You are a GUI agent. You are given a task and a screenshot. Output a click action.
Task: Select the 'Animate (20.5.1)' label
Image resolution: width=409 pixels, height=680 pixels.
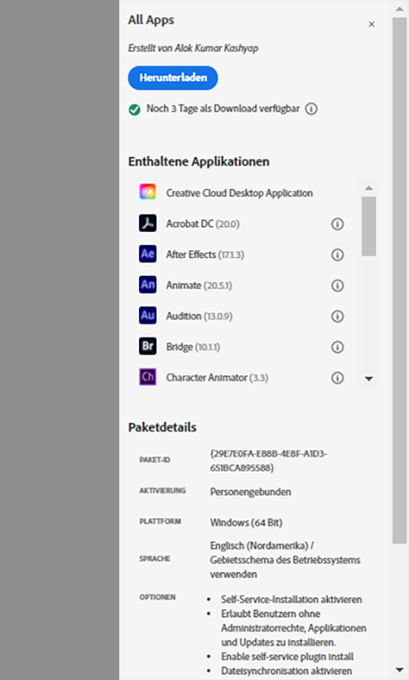[199, 286]
